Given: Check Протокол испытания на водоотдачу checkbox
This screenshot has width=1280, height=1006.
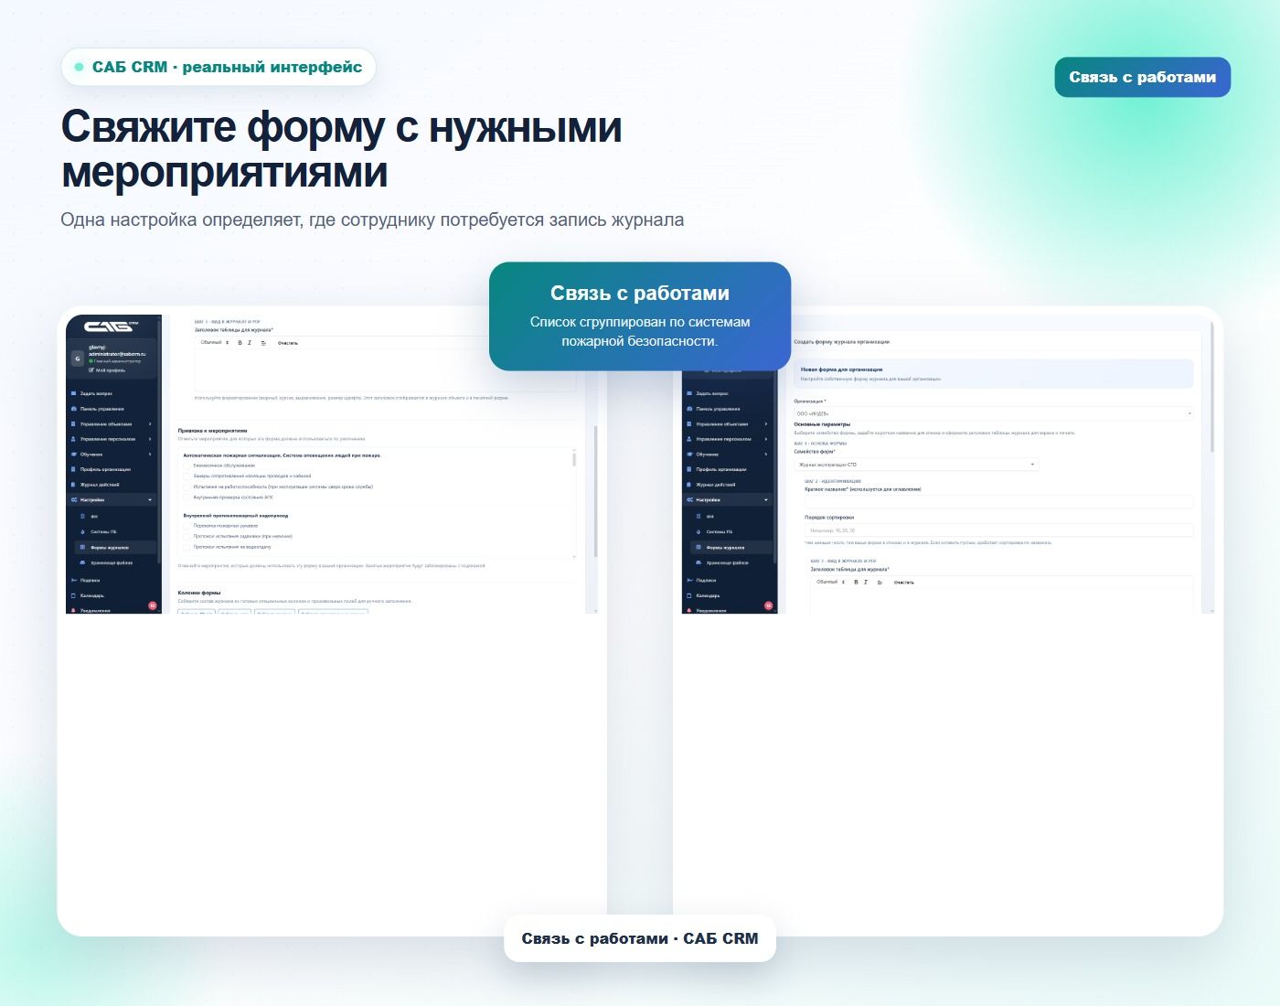Looking at the screenshot, I should pyautogui.click(x=187, y=547).
